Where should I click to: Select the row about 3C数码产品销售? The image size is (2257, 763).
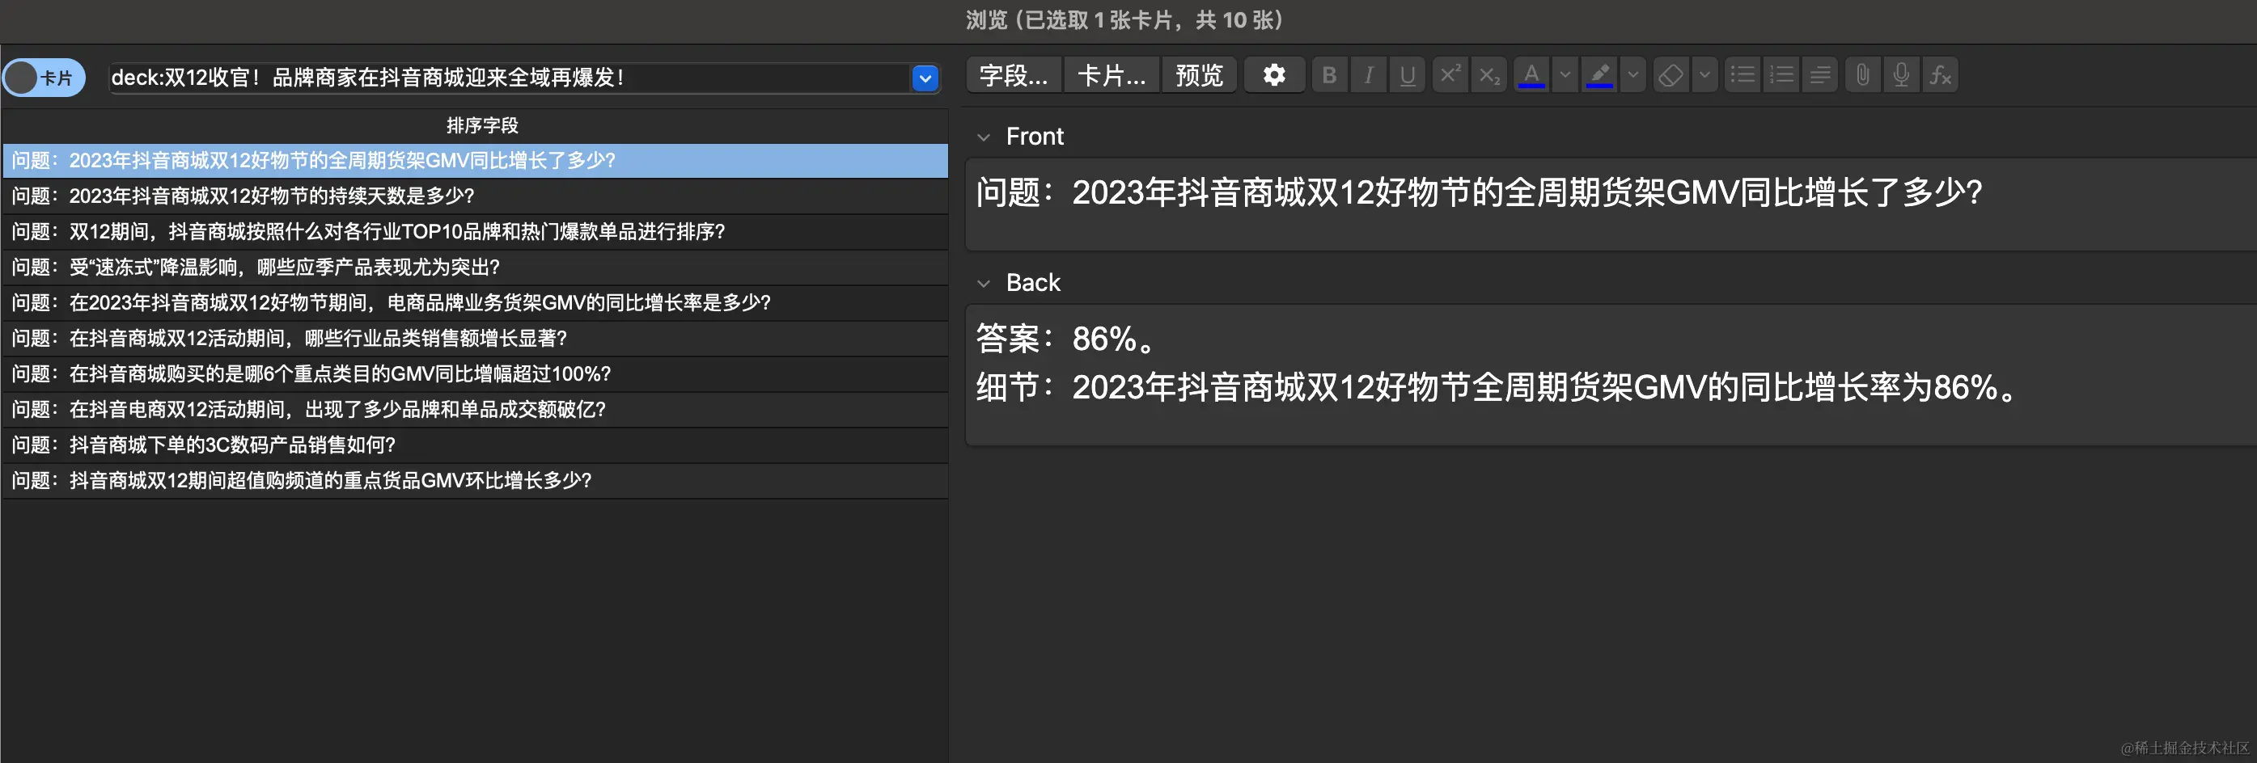click(x=476, y=445)
